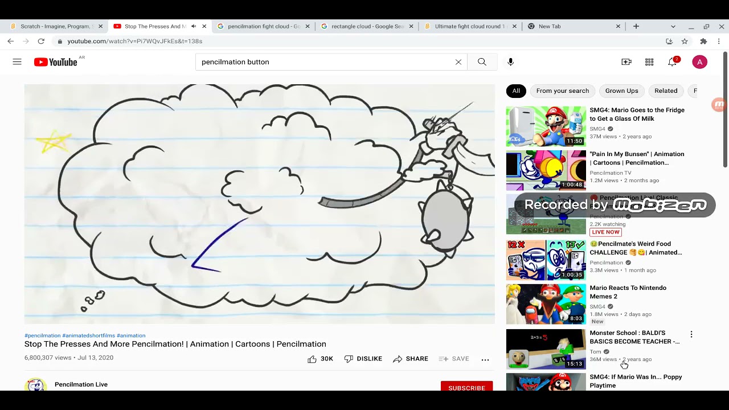This screenshot has width=729, height=410.
Task: Open Mario Reacts To Nintendo Memes thumbnail
Action: point(546,304)
